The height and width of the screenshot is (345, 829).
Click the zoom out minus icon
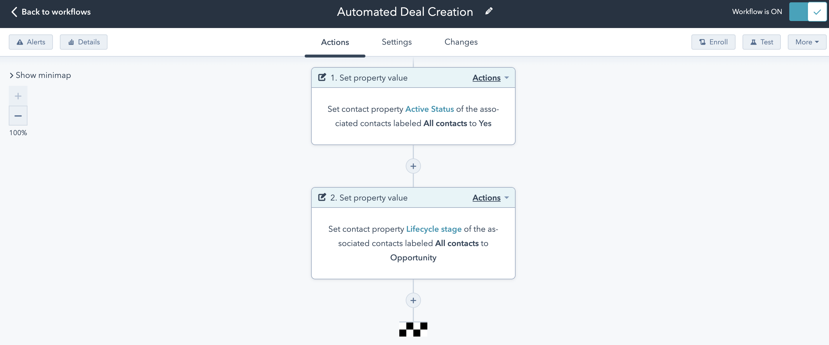[x=18, y=116]
